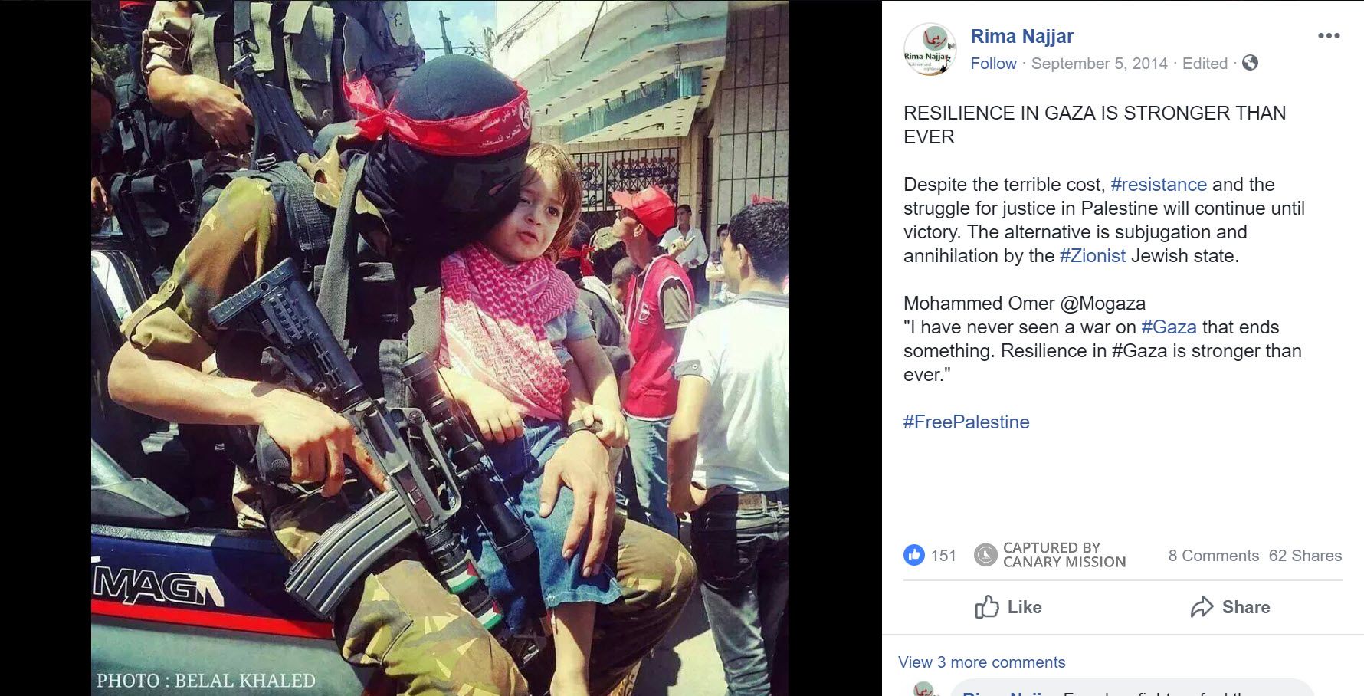
Task: Click the public globe privacy icon
Action: 1250,63
